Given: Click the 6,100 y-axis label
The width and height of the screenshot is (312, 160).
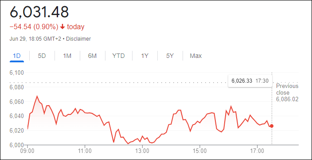Looking at the screenshot, I should pos(16,72).
